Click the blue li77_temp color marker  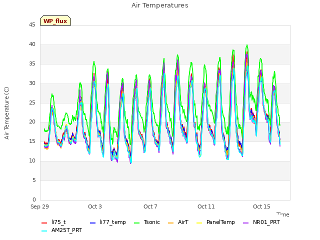coord(93,223)
